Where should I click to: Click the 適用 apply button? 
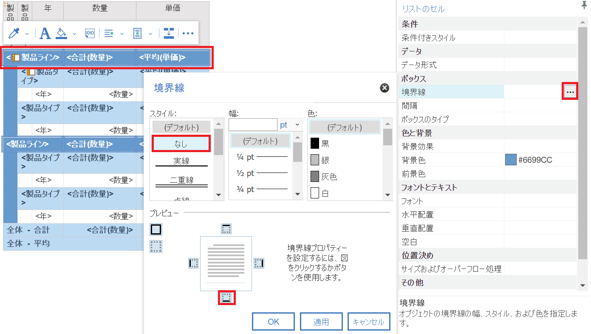point(321,322)
